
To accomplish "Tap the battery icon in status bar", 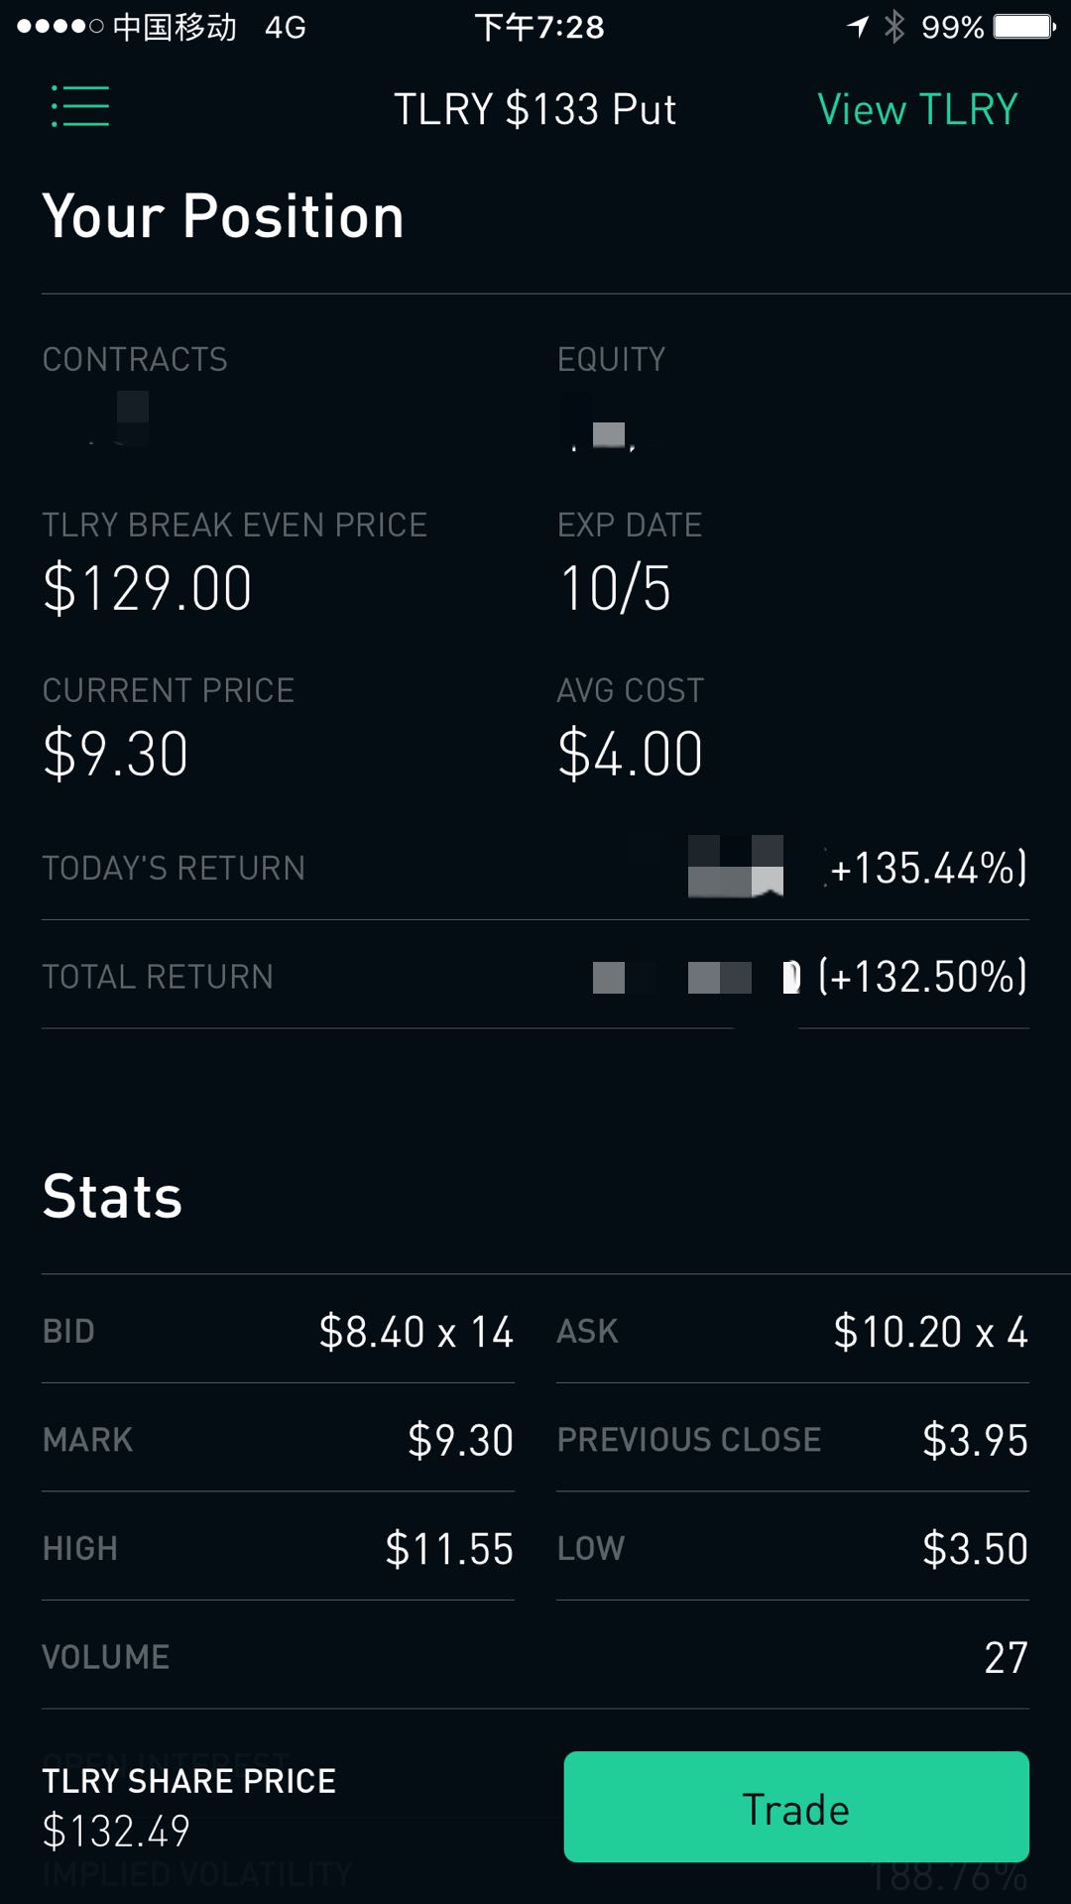I will click(1025, 27).
